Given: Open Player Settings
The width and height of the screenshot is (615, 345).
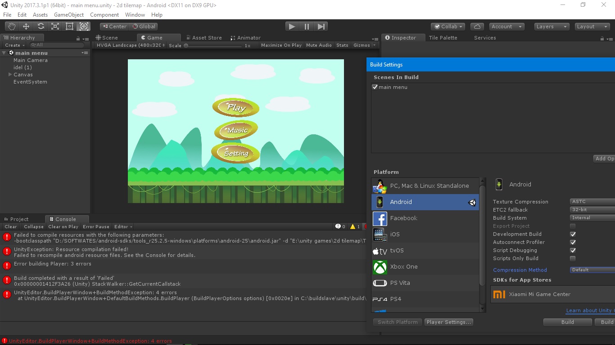Looking at the screenshot, I should pyautogui.click(x=449, y=322).
